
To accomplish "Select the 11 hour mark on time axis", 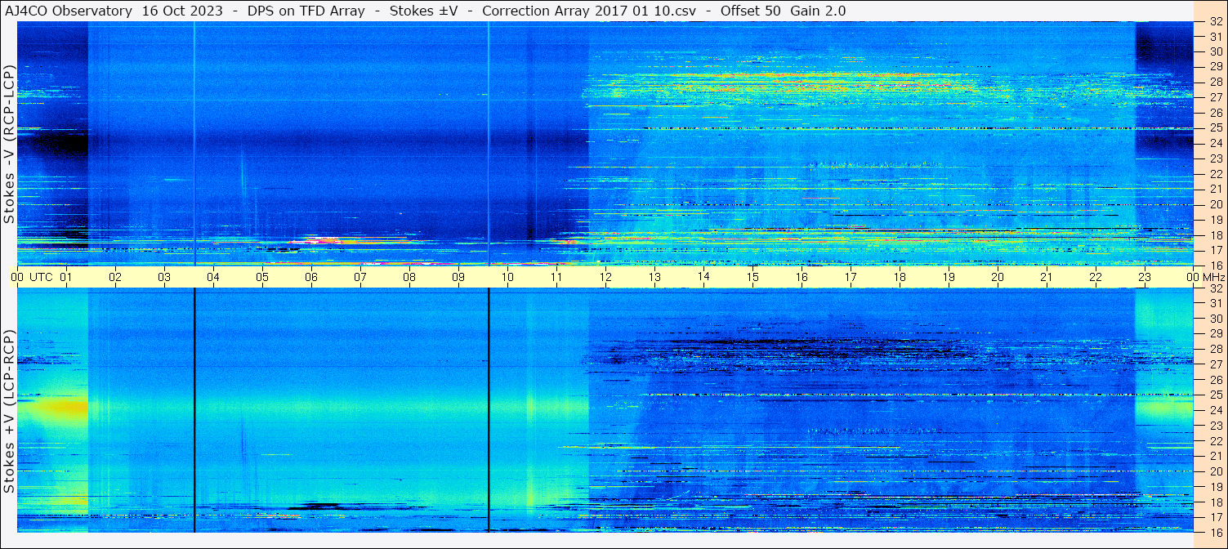I will click(556, 277).
